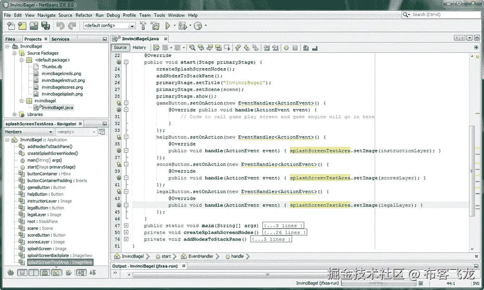Viewport: 484px width, 290px height.
Task: Toggle Show Fields filter in Navigator
Action: coord(22,272)
